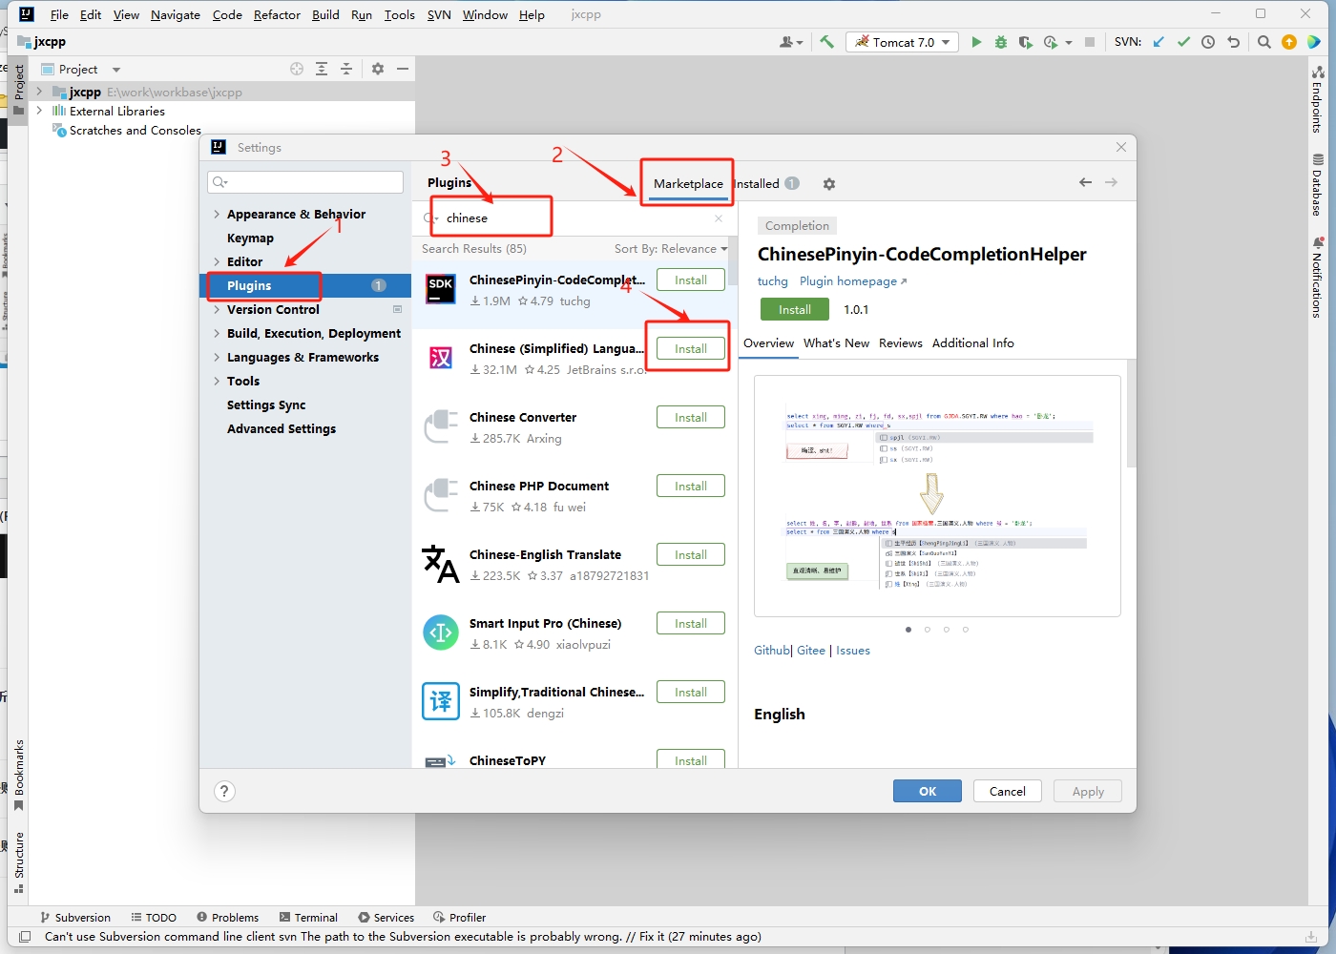Install the Chinese Converter plugin
The width and height of the screenshot is (1336, 954).
coord(691,418)
